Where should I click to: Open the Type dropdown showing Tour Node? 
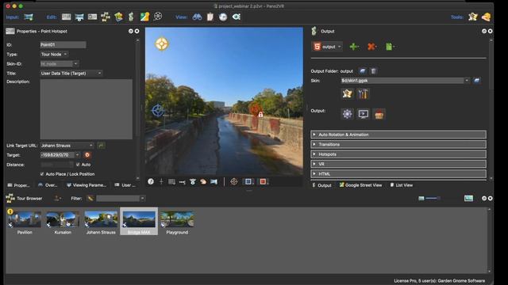(x=54, y=55)
